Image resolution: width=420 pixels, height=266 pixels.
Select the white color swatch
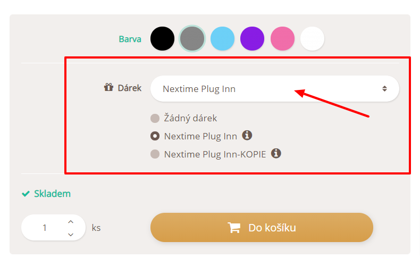312,39
